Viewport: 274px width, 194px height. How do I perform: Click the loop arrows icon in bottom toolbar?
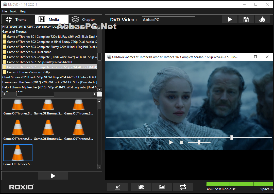tap(183, 187)
